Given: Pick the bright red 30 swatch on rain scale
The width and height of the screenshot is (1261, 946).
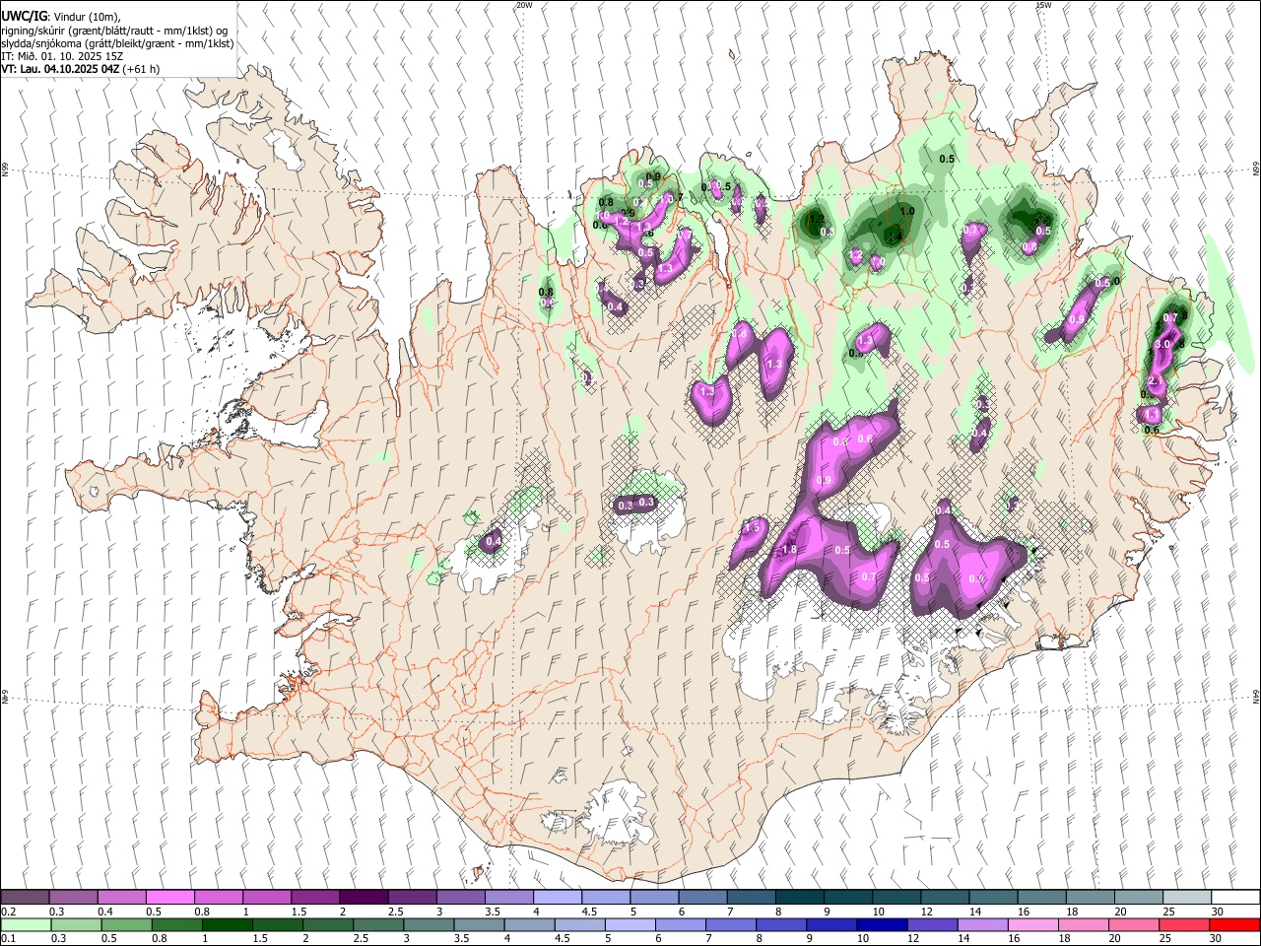Looking at the screenshot, I should pyautogui.click(x=1234, y=924).
